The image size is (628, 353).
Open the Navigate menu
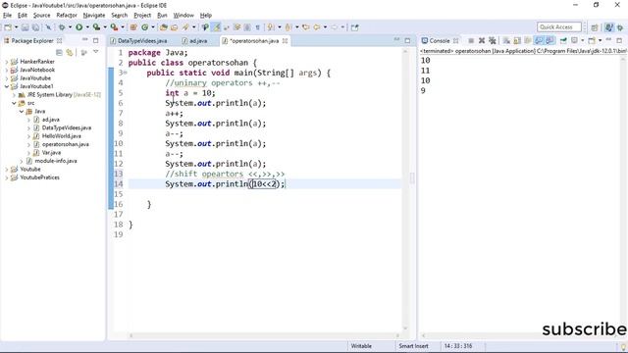(94, 16)
